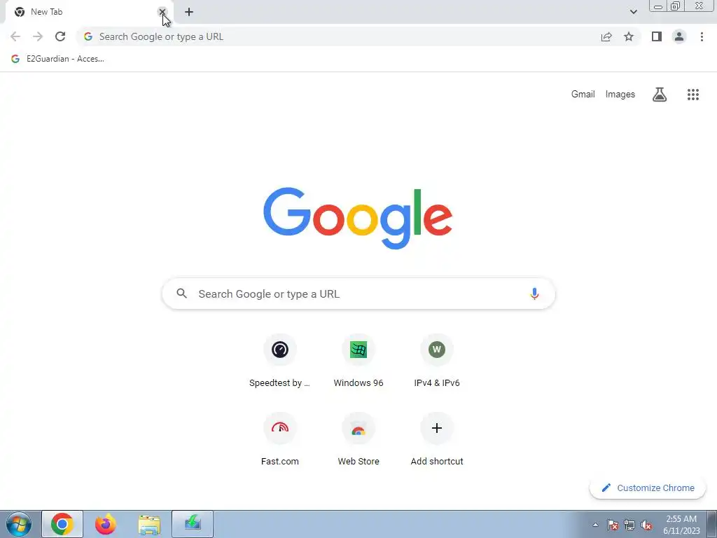Image resolution: width=717 pixels, height=538 pixels.
Task: Launch Firefox from the taskbar
Action: (x=106, y=524)
